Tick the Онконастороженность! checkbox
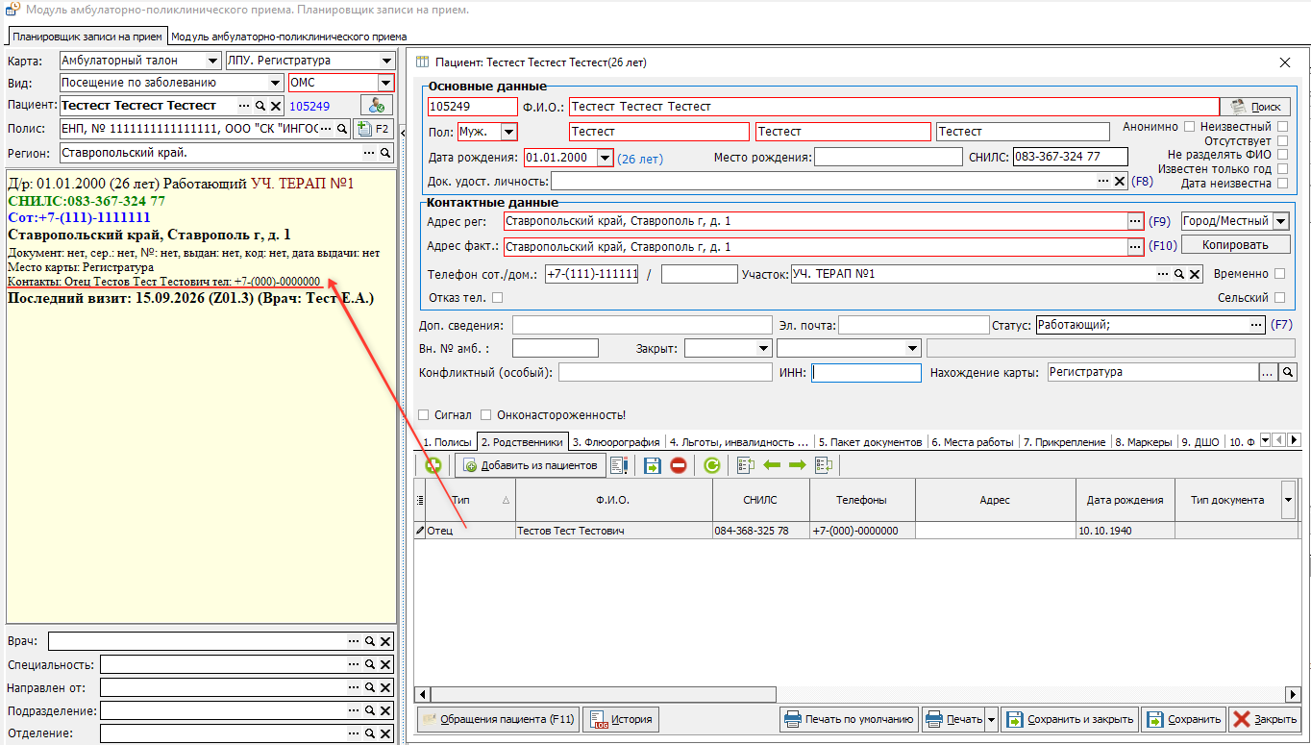 click(486, 415)
